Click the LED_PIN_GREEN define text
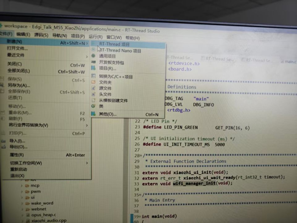The width and height of the screenshot is (297, 223). point(181,127)
